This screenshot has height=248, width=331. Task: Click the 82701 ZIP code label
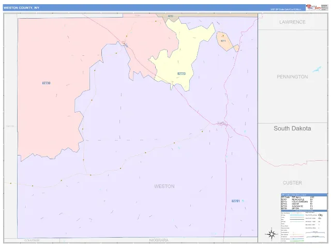click(x=236, y=201)
